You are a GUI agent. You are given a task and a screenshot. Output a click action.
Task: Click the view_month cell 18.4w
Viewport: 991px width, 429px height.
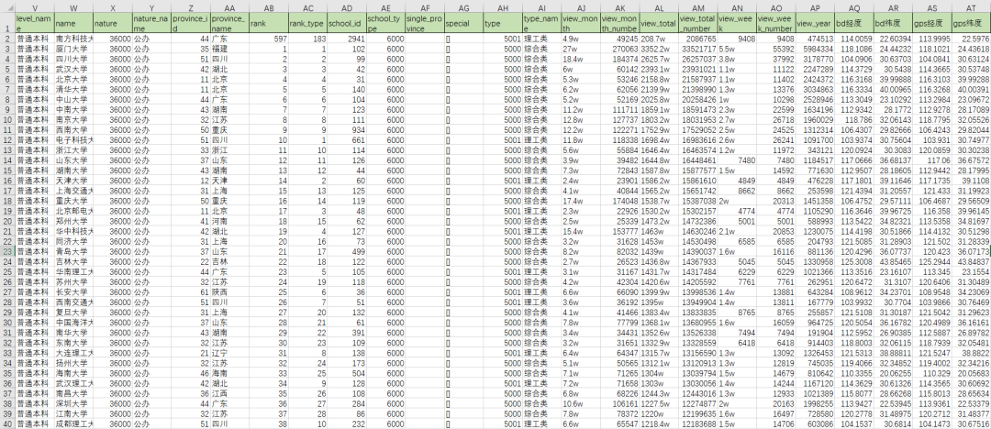tap(580, 59)
